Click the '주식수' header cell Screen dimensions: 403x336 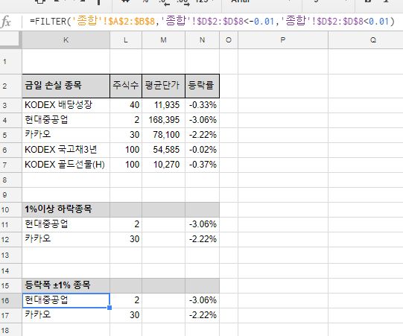tap(126, 86)
